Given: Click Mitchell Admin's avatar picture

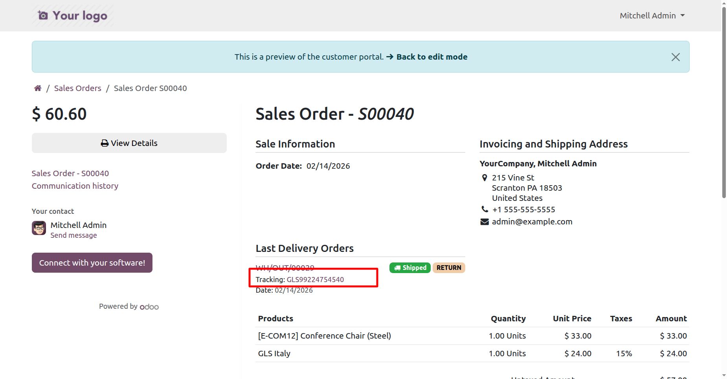Looking at the screenshot, I should pyautogui.click(x=39, y=228).
